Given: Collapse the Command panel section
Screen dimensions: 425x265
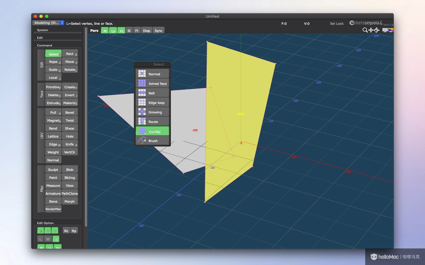Looking at the screenshot, I should click(44, 45).
